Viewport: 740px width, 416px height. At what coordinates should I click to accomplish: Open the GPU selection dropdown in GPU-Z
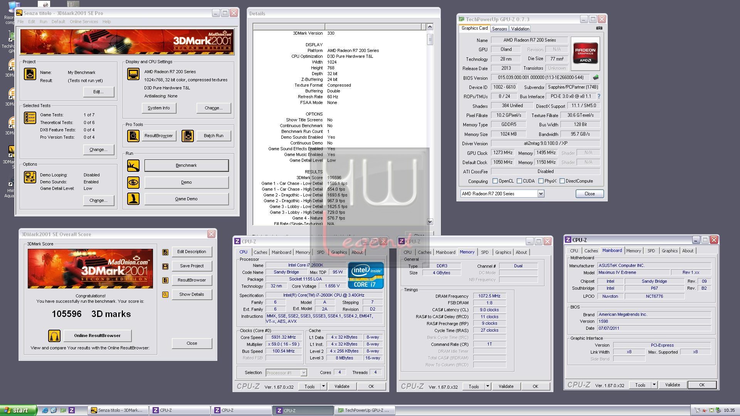(541, 194)
